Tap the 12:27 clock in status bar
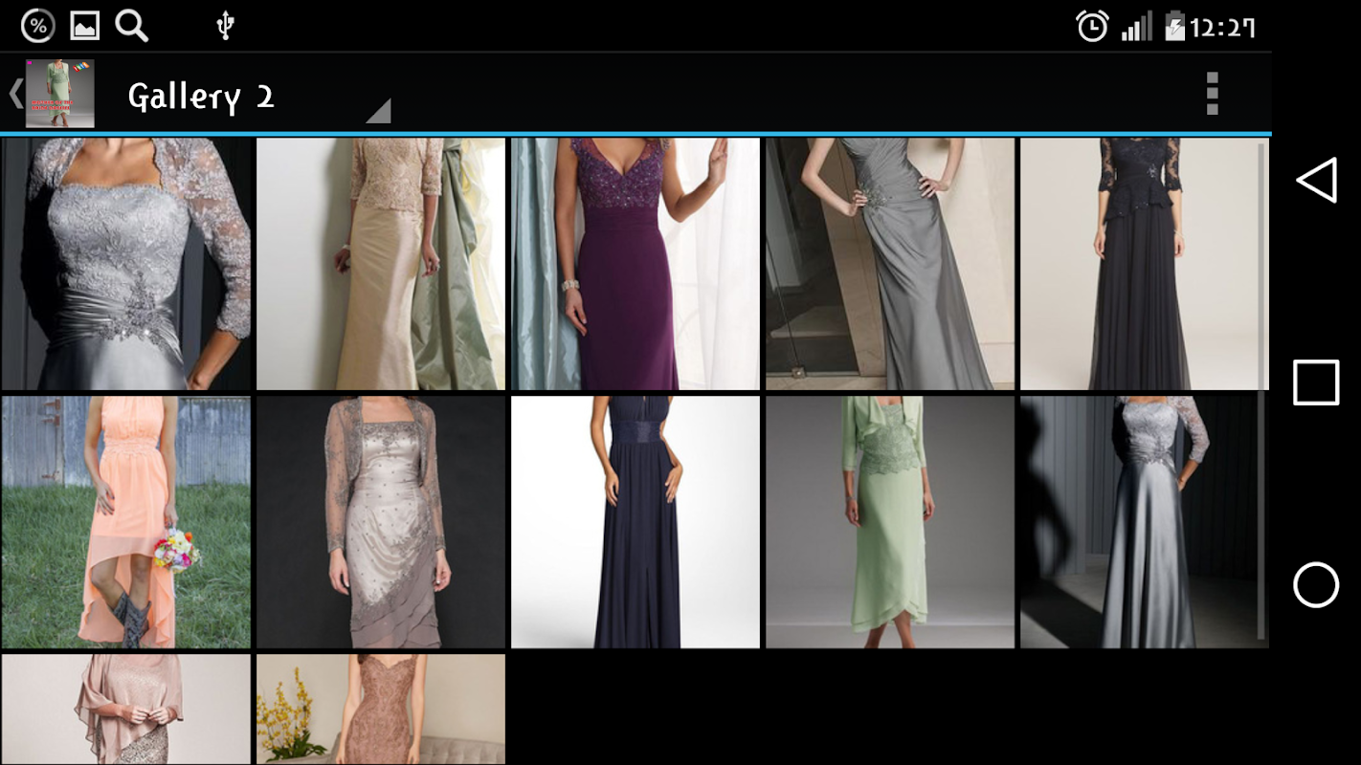1361x765 pixels. click(x=1223, y=28)
